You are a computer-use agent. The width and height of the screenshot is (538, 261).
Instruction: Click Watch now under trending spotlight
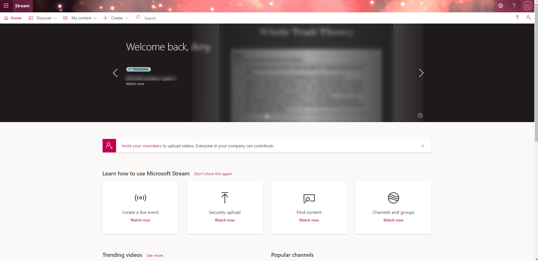(x=135, y=84)
